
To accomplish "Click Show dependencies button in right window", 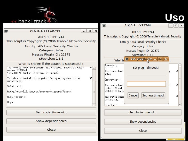I will [143, 122].
